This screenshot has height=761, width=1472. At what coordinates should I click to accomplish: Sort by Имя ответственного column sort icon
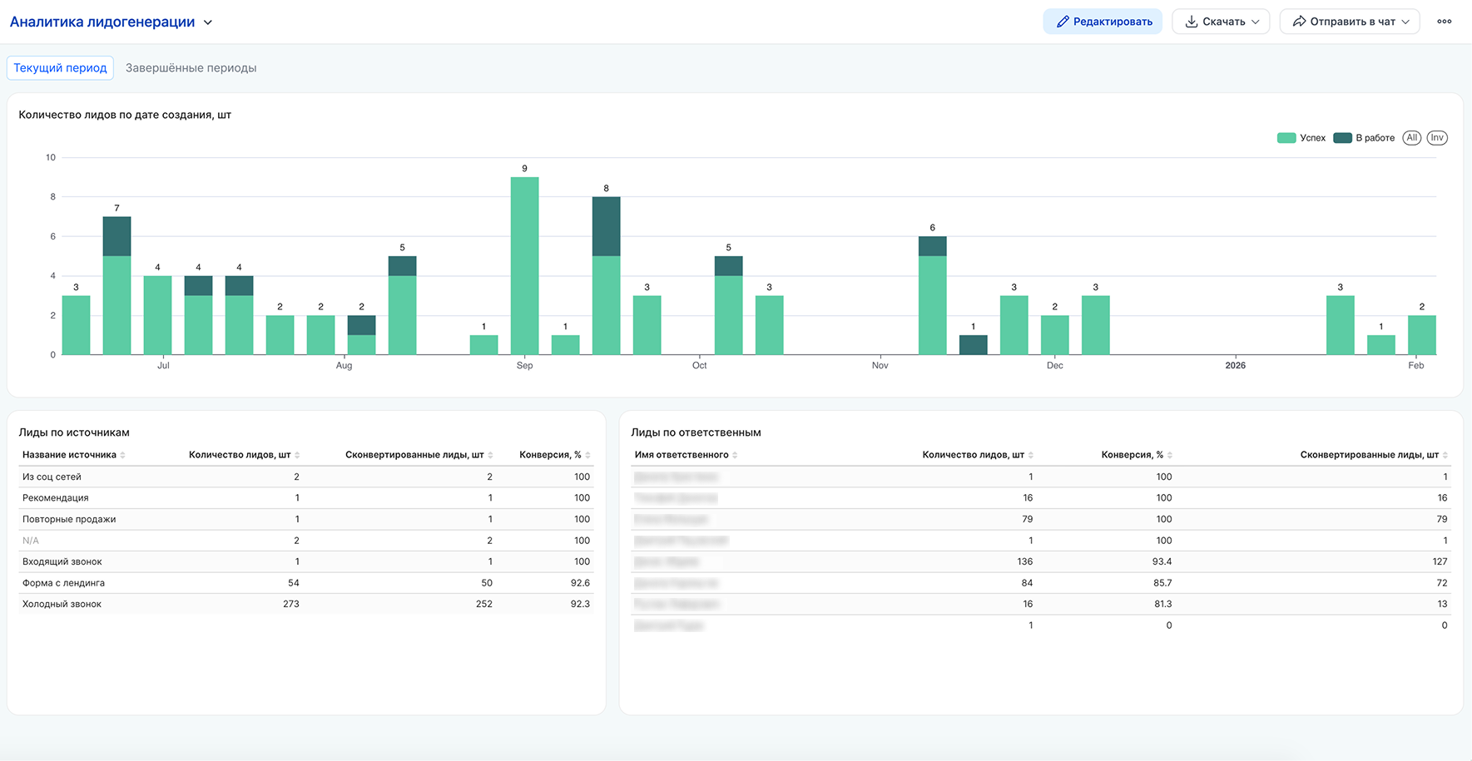point(735,455)
